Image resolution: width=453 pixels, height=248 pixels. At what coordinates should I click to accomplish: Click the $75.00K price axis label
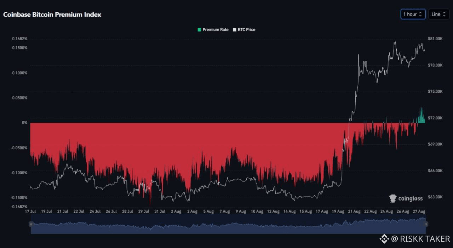tap(435, 91)
